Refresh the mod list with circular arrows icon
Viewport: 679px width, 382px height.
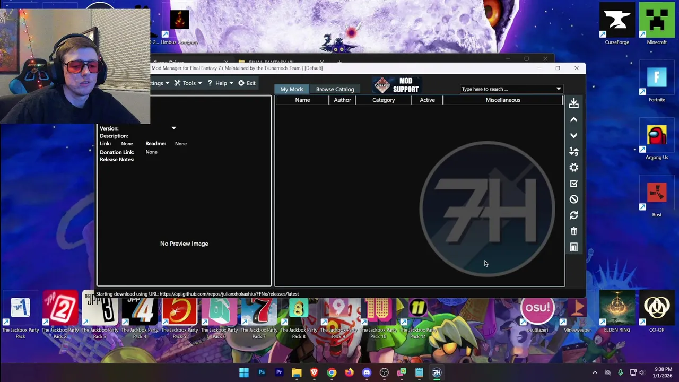573,215
